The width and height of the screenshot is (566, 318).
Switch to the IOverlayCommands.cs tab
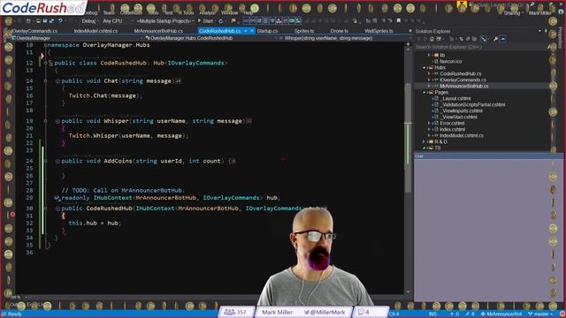pyautogui.click(x=34, y=31)
